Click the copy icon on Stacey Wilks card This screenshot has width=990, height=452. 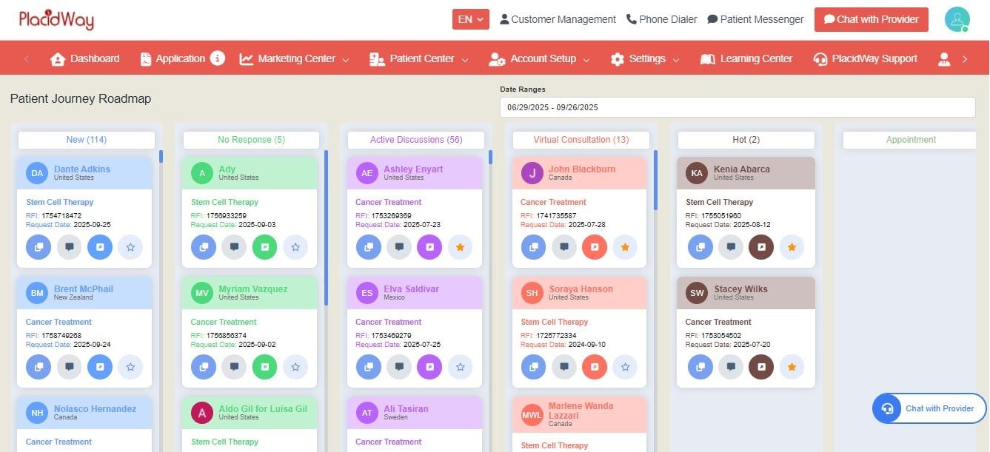pos(700,367)
